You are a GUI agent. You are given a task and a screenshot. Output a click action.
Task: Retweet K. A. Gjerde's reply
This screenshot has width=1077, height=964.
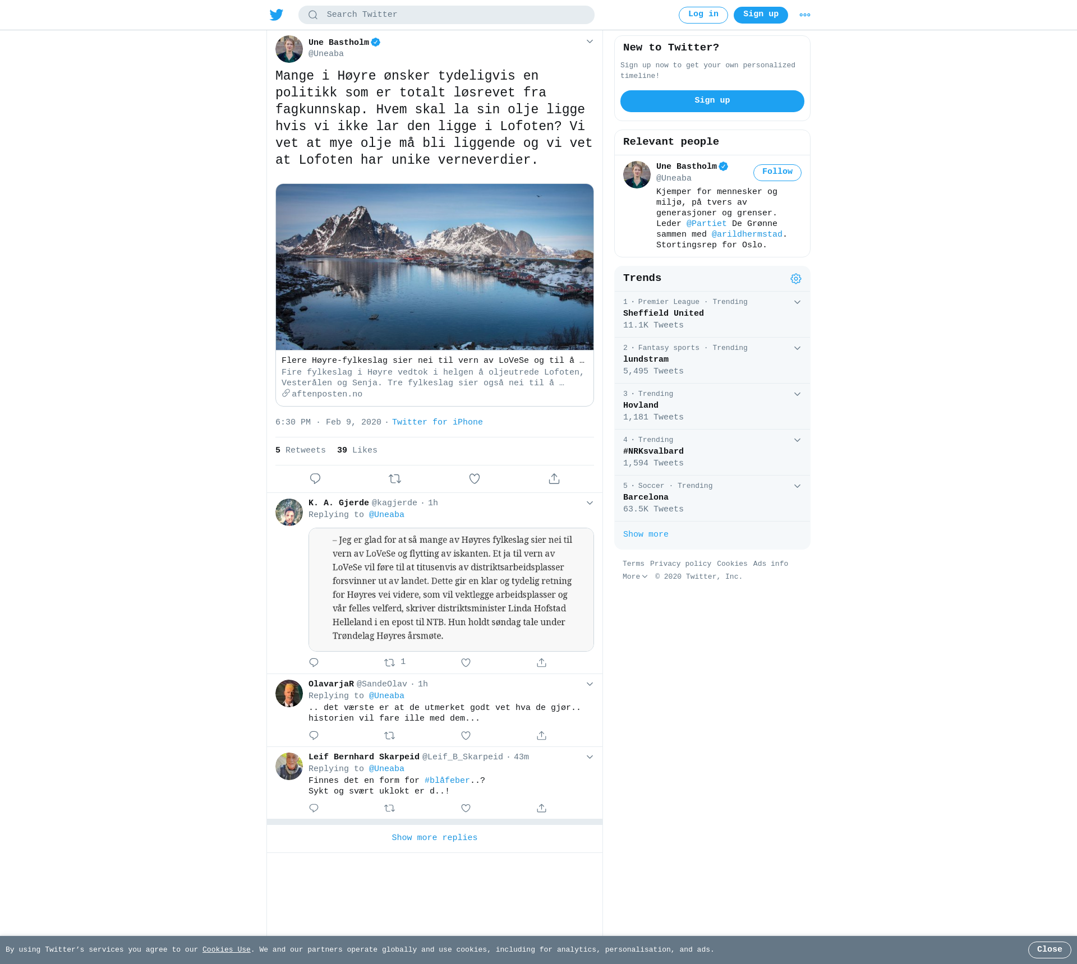click(x=390, y=663)
